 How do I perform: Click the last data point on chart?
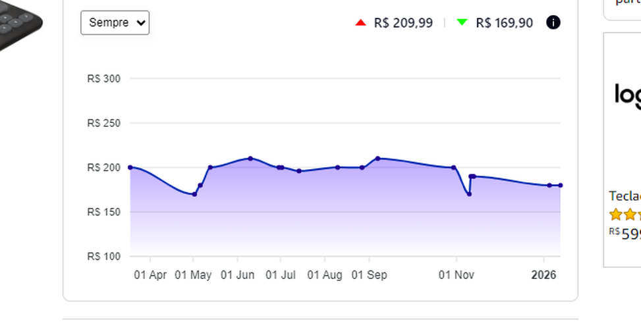point(561,186)
